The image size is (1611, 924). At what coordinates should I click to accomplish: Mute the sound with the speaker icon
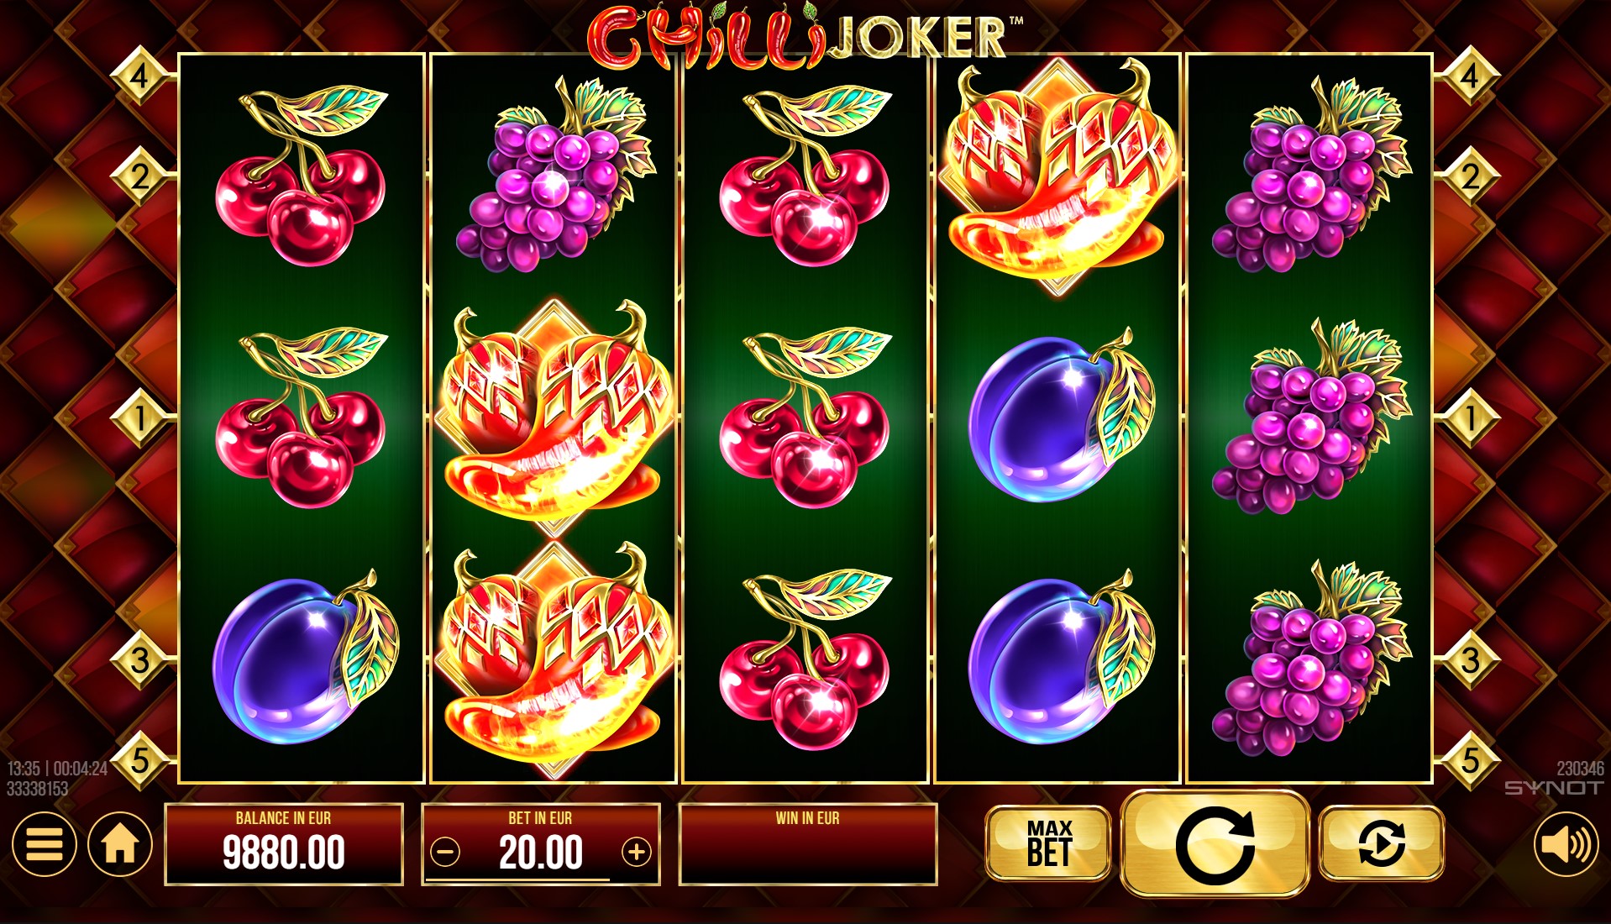tap(1566, 844)
